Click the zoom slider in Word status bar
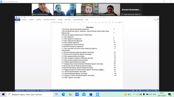The height and width of the screenshot is (97, 174). (148, 91)
